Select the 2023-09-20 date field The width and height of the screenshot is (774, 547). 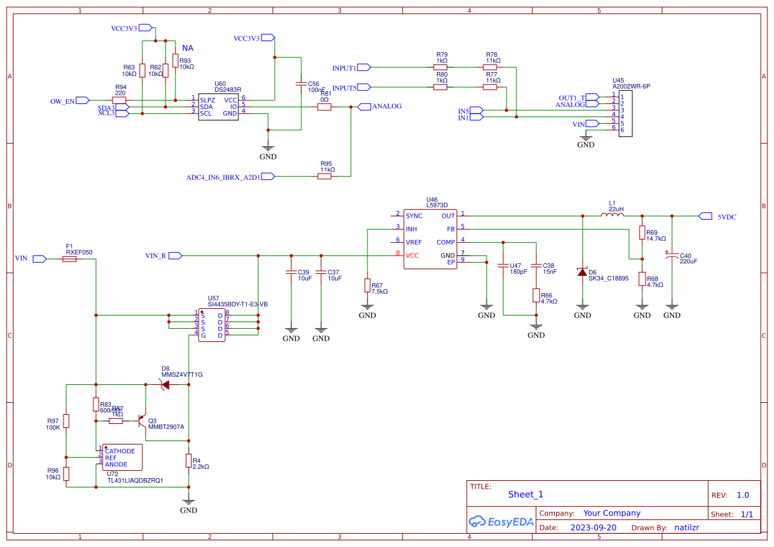pos(593,528)
